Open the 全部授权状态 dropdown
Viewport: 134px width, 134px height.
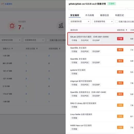tap(34, 40)
